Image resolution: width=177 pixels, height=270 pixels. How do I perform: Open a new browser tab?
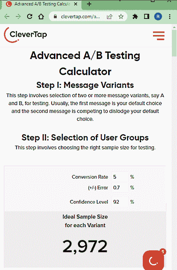[89, 4]
